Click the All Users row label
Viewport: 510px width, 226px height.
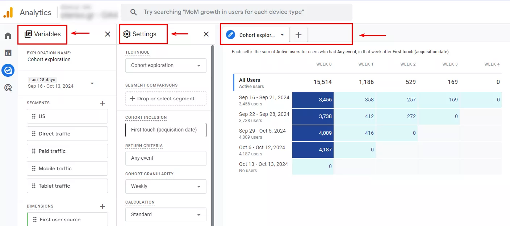[250, 80]
